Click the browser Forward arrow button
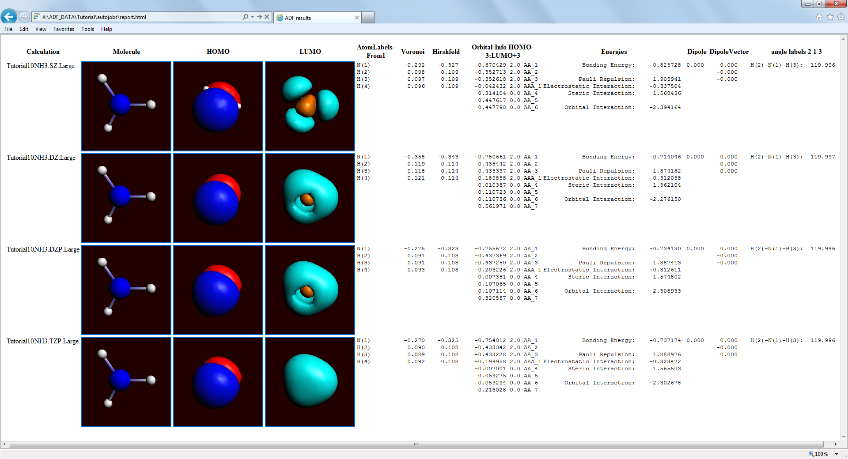The width and height of the screenshot is (848, 459). coord(24,17)
